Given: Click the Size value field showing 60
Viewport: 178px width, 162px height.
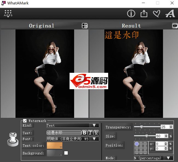Looking at the screenshot, I should [x=160, y=136].
